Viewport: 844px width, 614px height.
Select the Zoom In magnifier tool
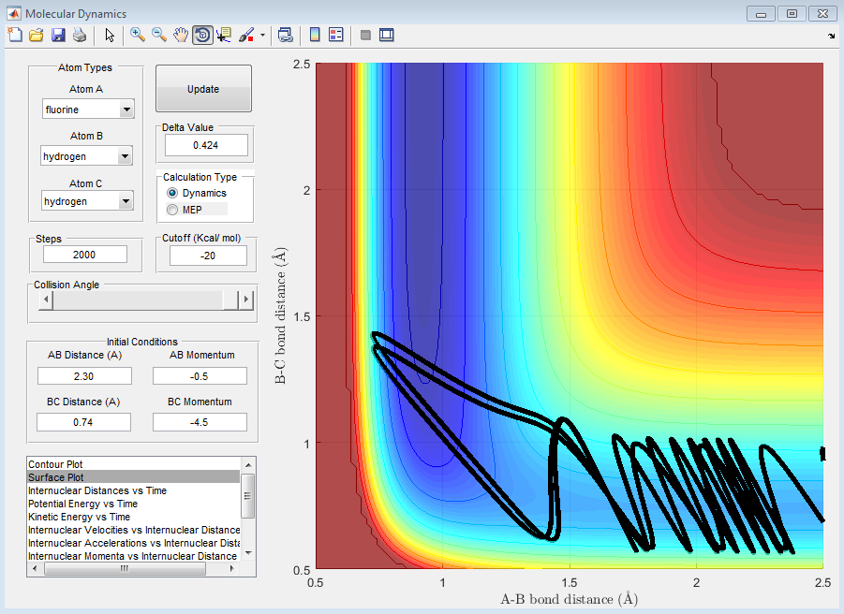[138, 36]
